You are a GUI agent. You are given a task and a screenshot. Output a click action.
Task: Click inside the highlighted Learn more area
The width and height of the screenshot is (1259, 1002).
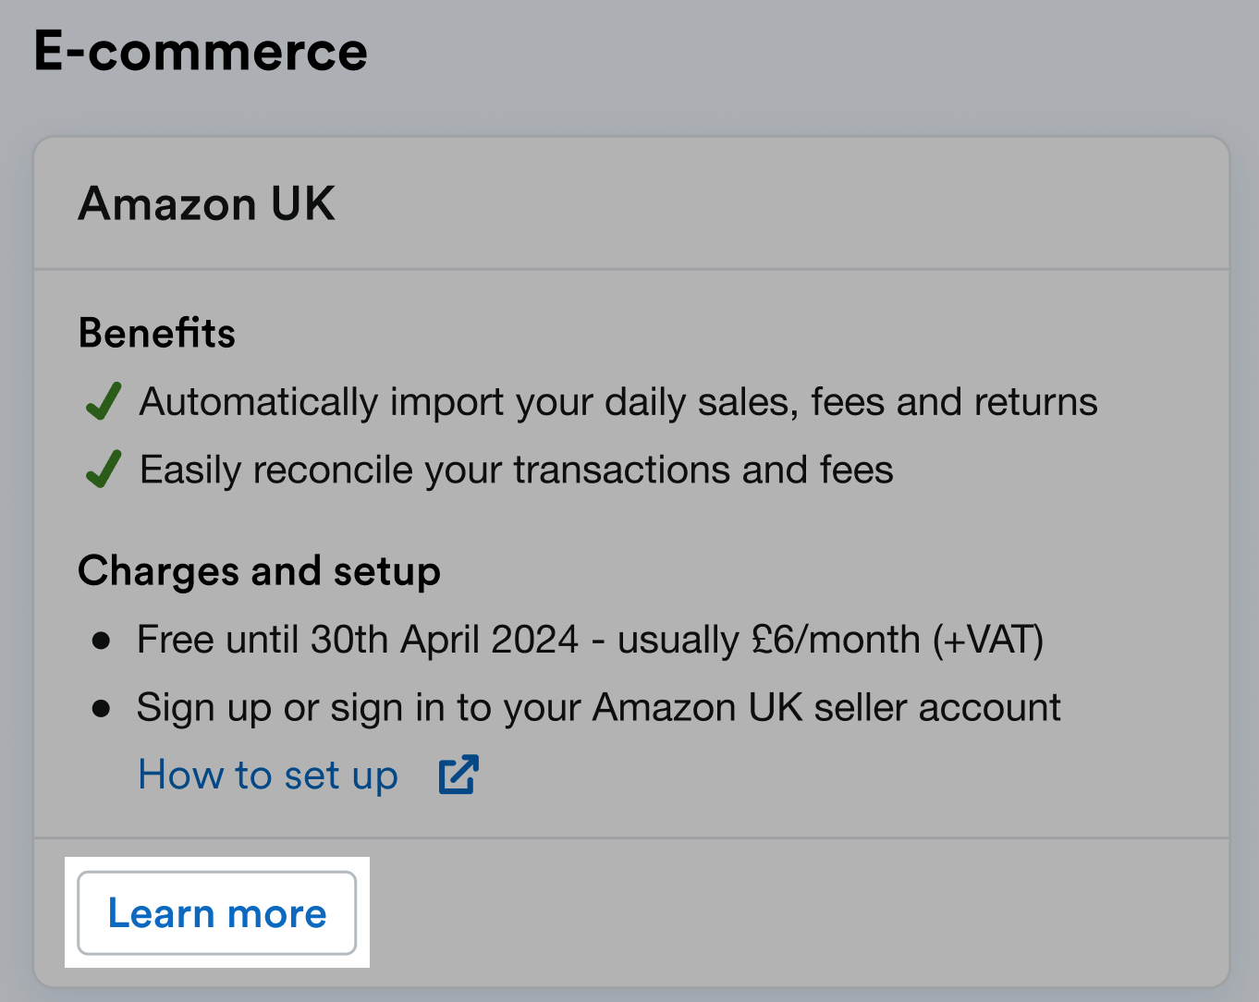(x=217, y=913)
